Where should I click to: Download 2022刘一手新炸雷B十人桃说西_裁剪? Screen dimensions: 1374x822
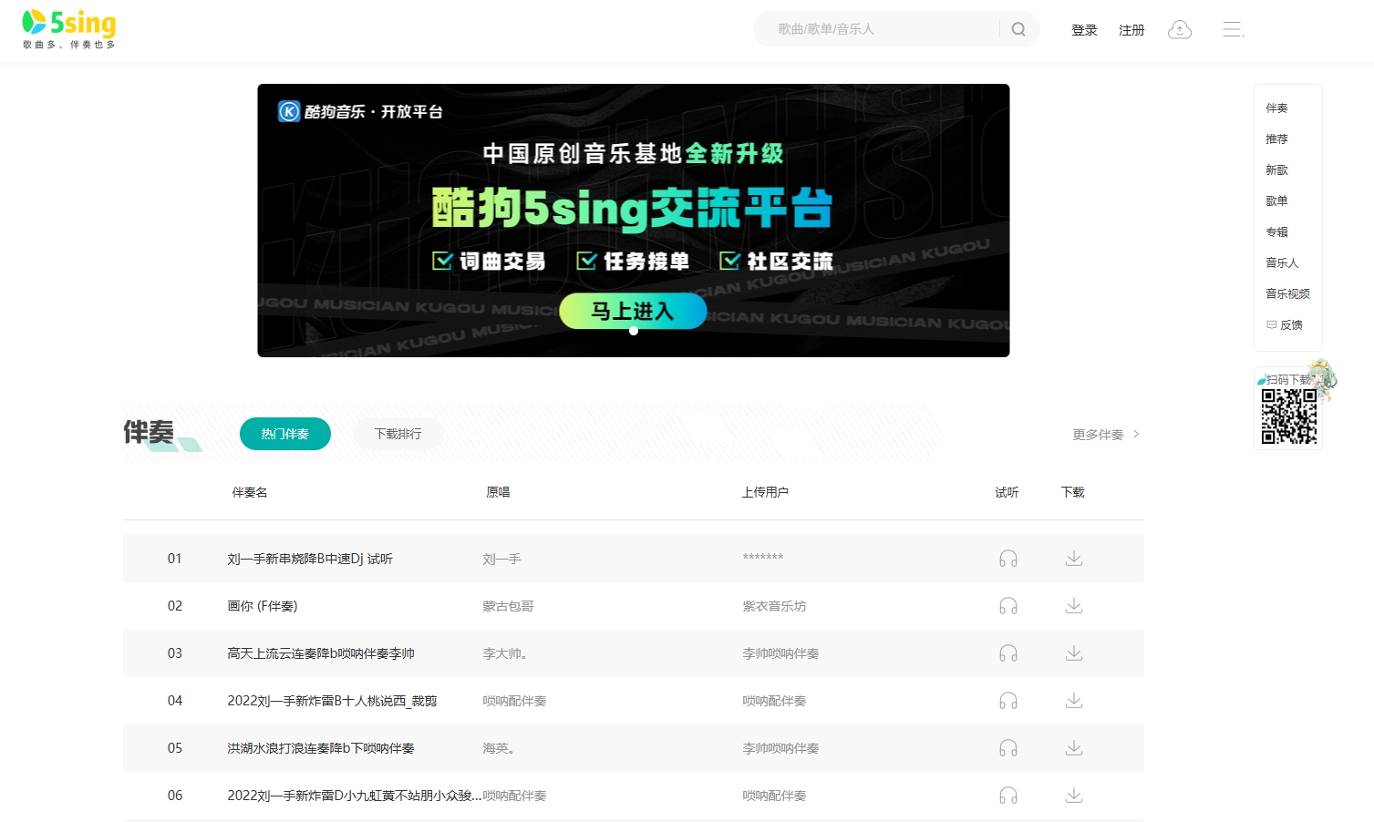point(1073,701)
